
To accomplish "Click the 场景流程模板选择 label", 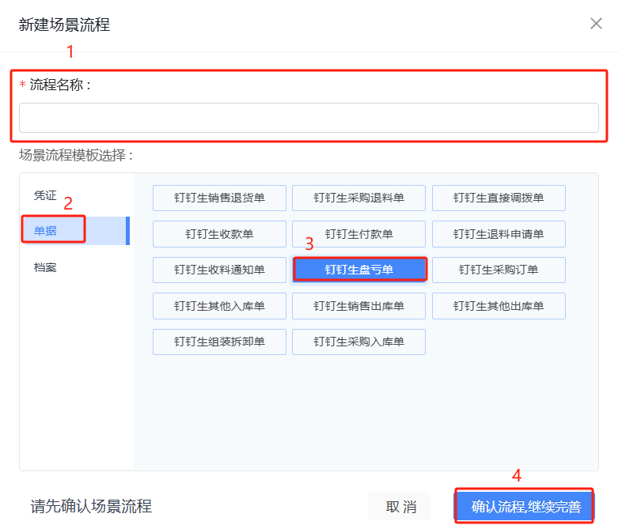I will tap(76, 155).
